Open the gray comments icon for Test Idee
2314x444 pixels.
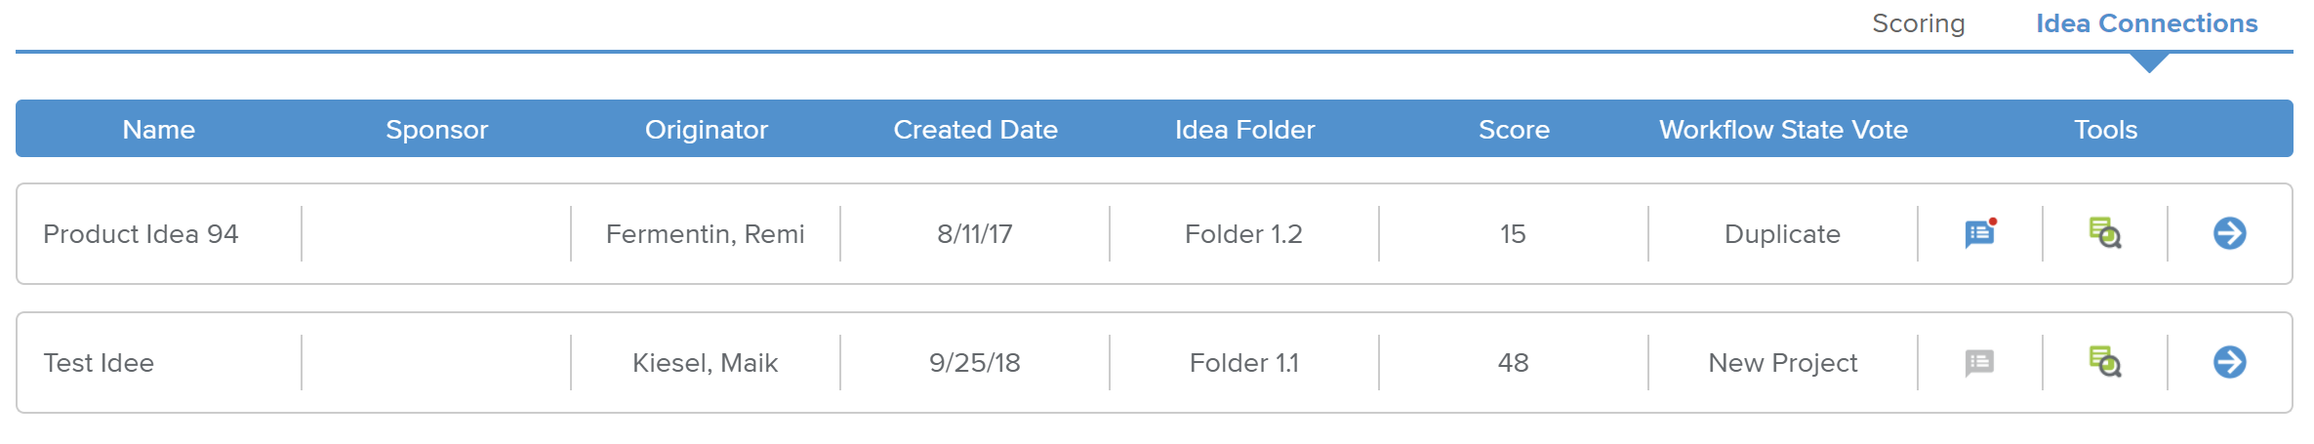pyautogui.click(x=1979, y=363)
